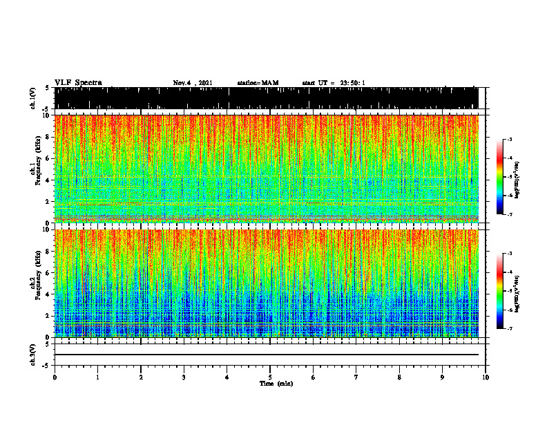Click the ch.2 spectrogram colorbar
This screenshot has width=547, height=423.
pyautogui.click(x=499, y=291)
